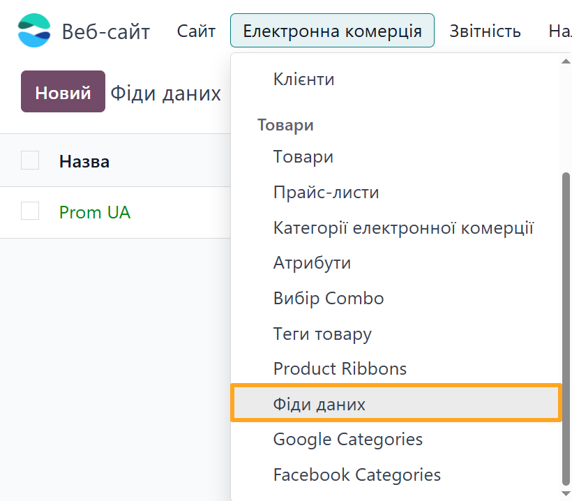572x501 pixels.
Task: Collapse the Електронна комерція dropdown menu
Action: pos(332,31)
